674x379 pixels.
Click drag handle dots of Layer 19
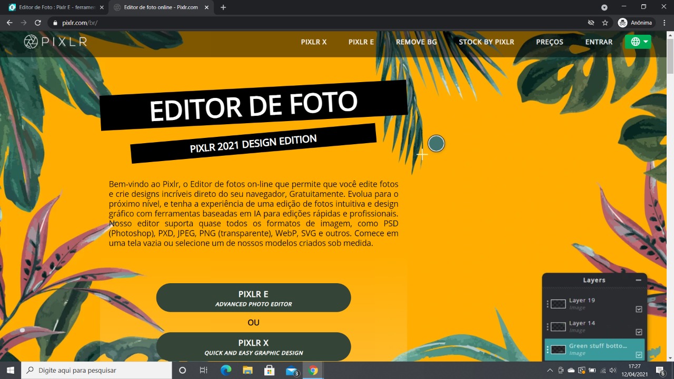pos(548,304)
